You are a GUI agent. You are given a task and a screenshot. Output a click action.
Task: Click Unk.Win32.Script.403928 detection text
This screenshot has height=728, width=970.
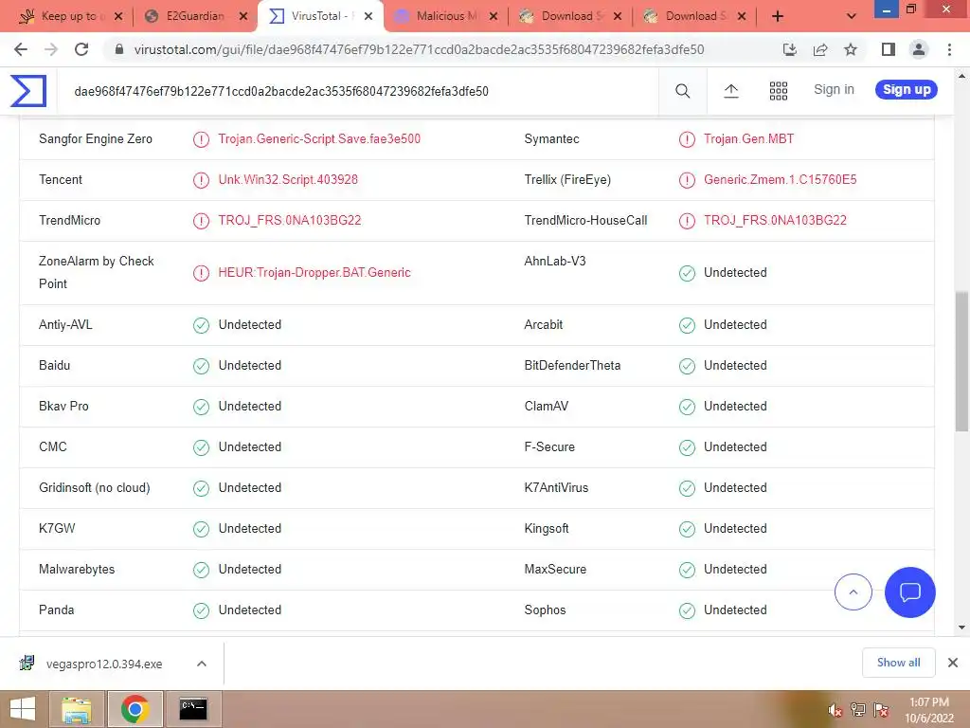click(288, 180)
